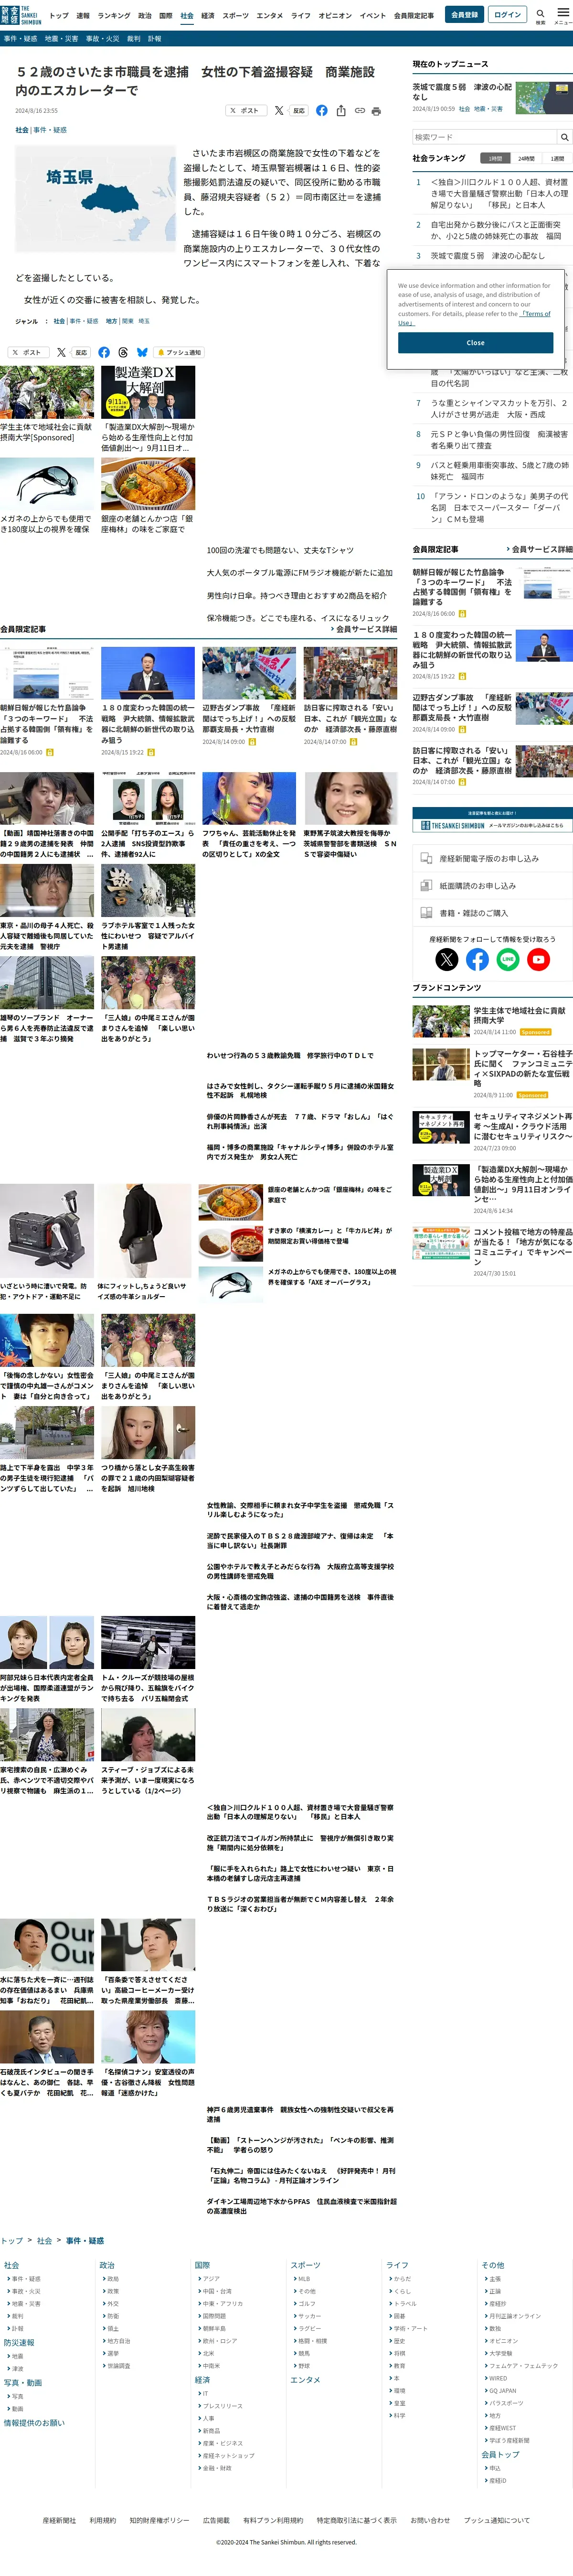573x2576 pixels.
Task: Open 製造業DX大解剖 sponsored thumbnail
Action: [148, 392]
